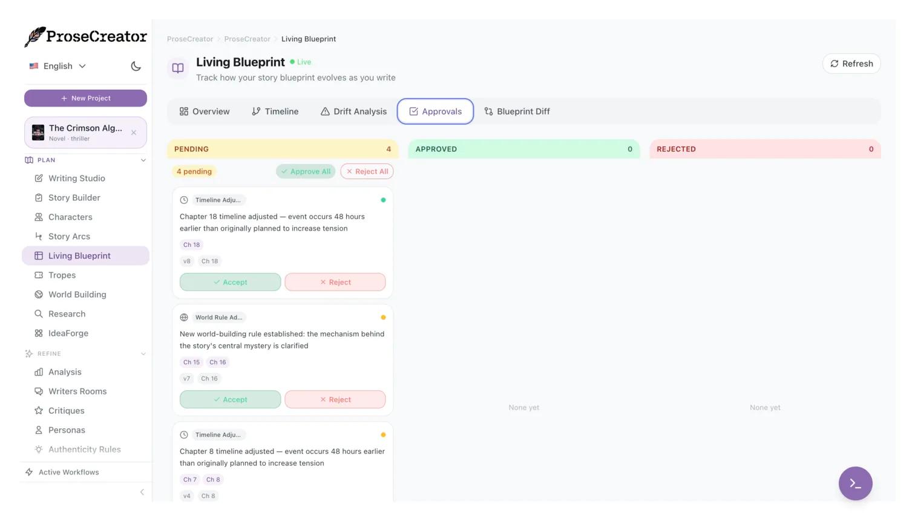915x521 pixels.
Task: Collapse the sidebar with the arrow
Action: click(142, 492)
